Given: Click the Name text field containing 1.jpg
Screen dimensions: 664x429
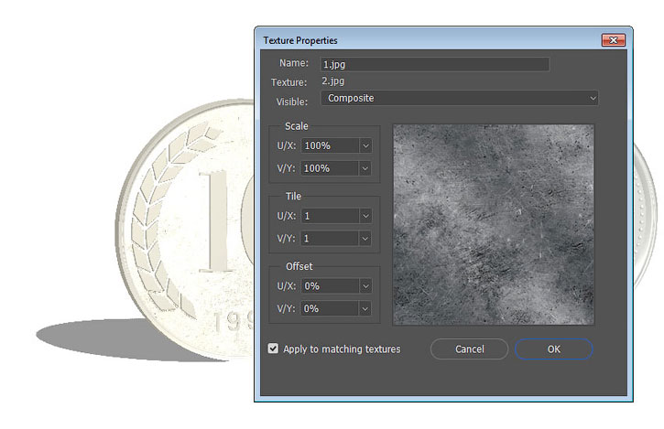Looking at the screenshot, I should click(x=434, y=64).
